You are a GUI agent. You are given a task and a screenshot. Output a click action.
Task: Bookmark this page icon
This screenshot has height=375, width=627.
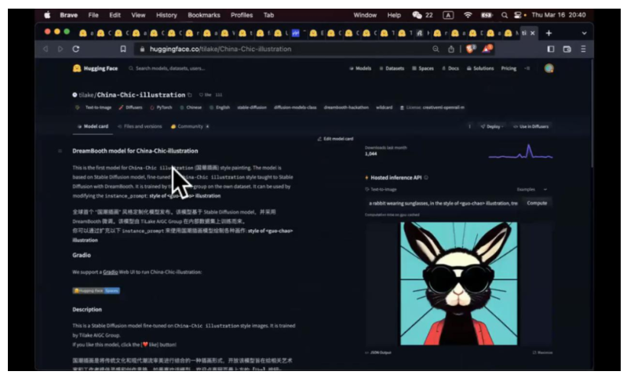(123, 49)
